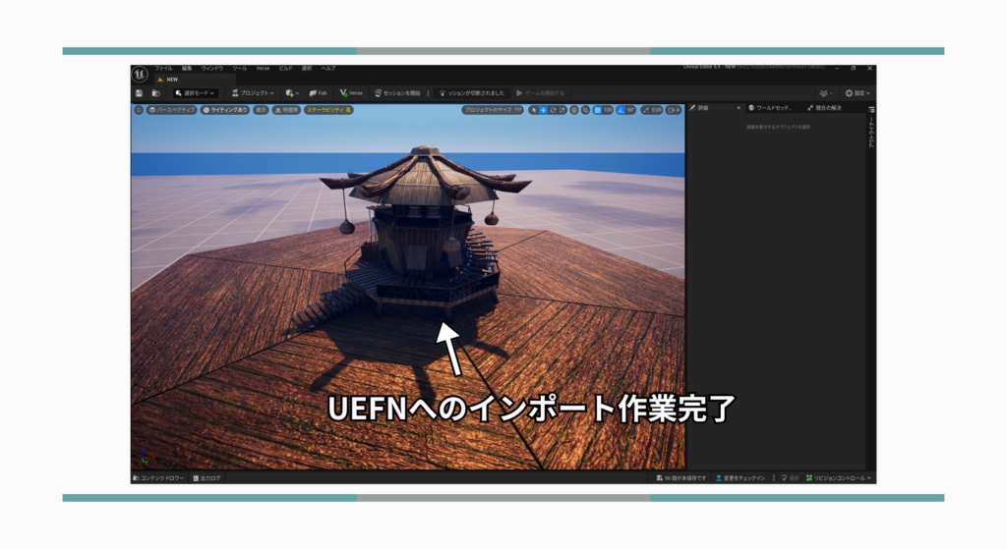The width and height of the screenshot is (1007, 549).
Task: Open the 選択モード dropdown
Action: 196,93
